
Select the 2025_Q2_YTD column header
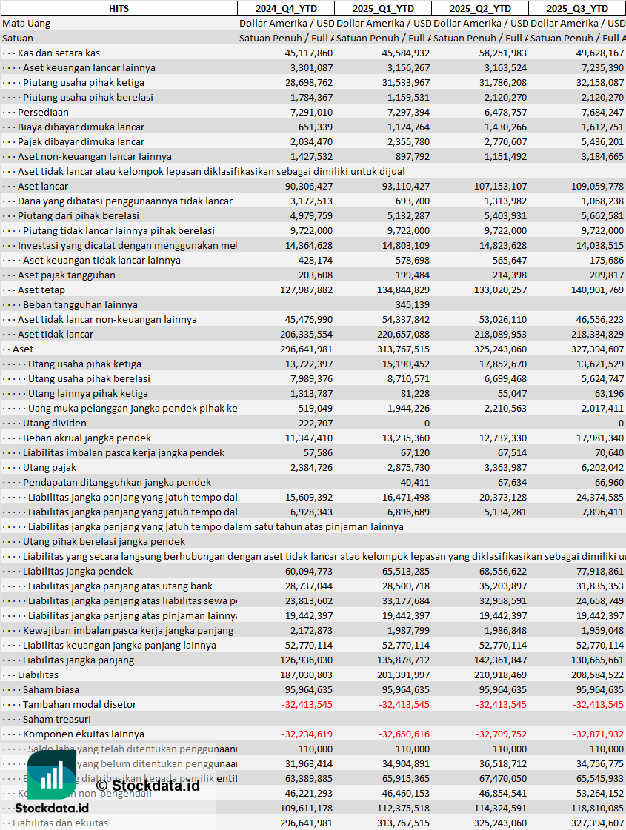[x=480, y=8]
